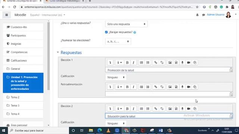
Task: Open messages chat icon in header
Action: pyautogui.click(x=203, y=15)
